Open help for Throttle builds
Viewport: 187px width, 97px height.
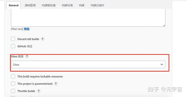(x=38, y=91)
